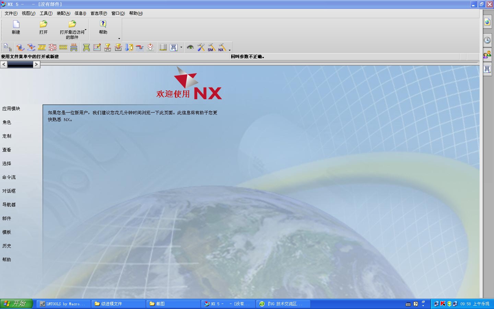Open the 窗口(O) menu
This screenshot has width=494, height=309.
[118, 13]
